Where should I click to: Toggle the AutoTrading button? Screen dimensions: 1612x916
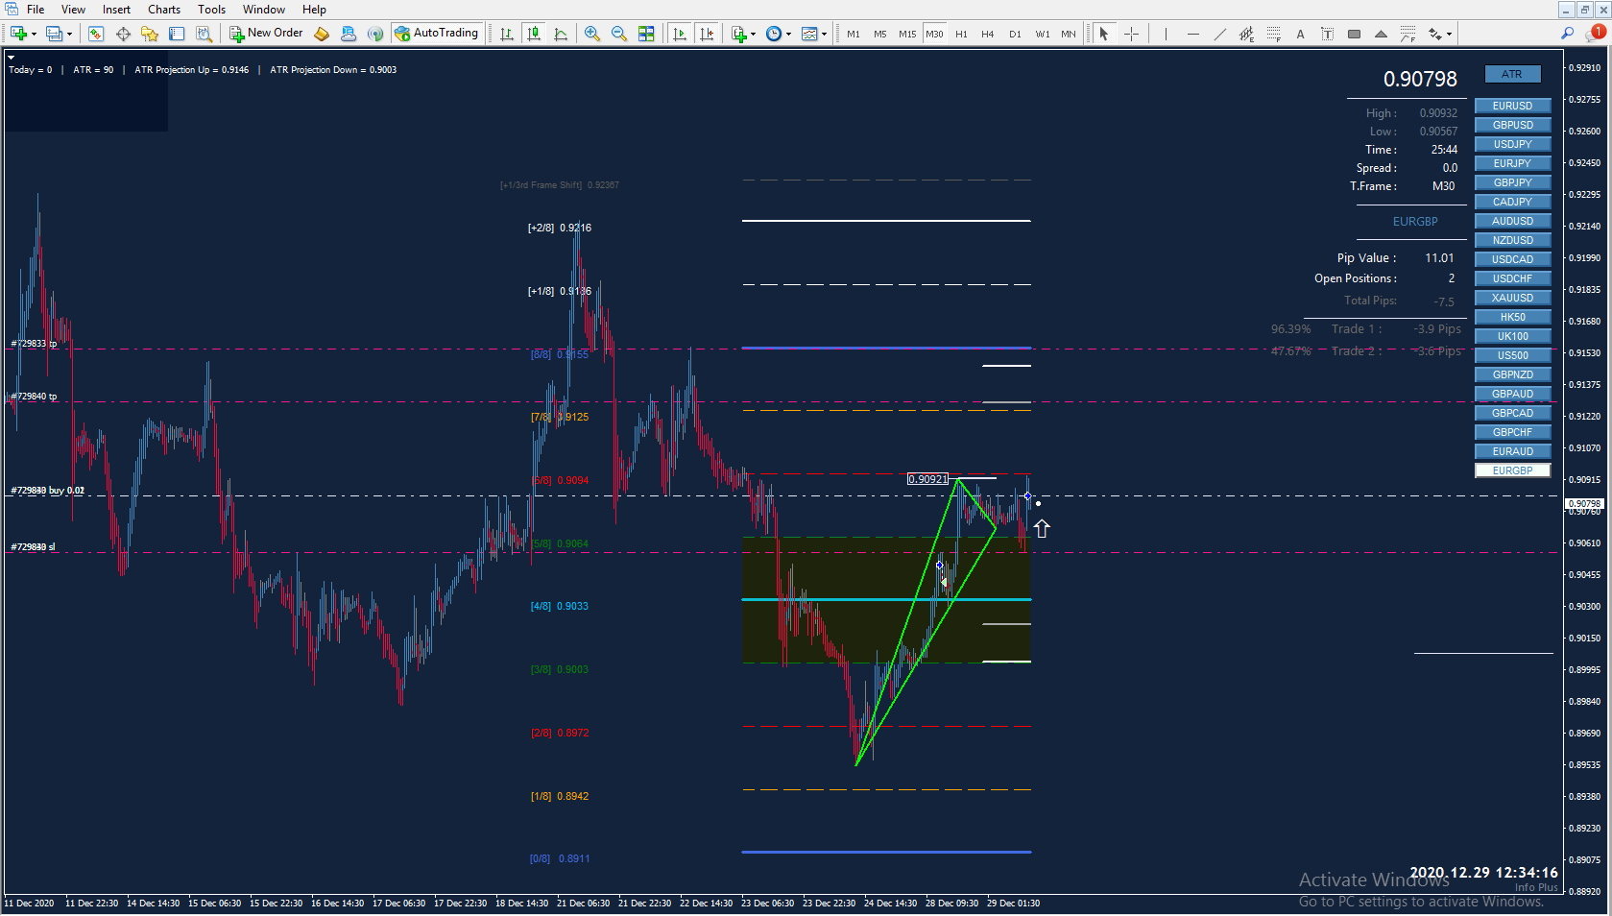(x=436, y=34)
